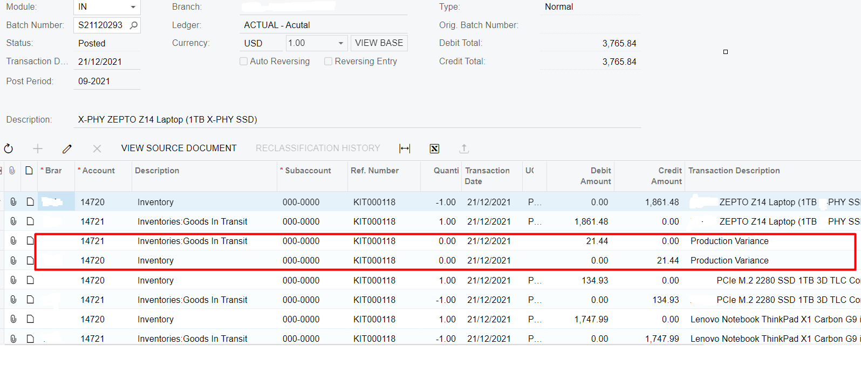Click the 134.93 debit amount cell
The width and height of the screenshot is (861, 365).
pos(580,280)
